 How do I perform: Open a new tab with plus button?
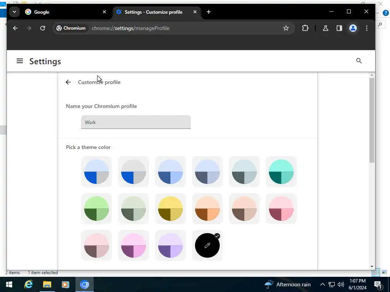click(x=209, y=12)
